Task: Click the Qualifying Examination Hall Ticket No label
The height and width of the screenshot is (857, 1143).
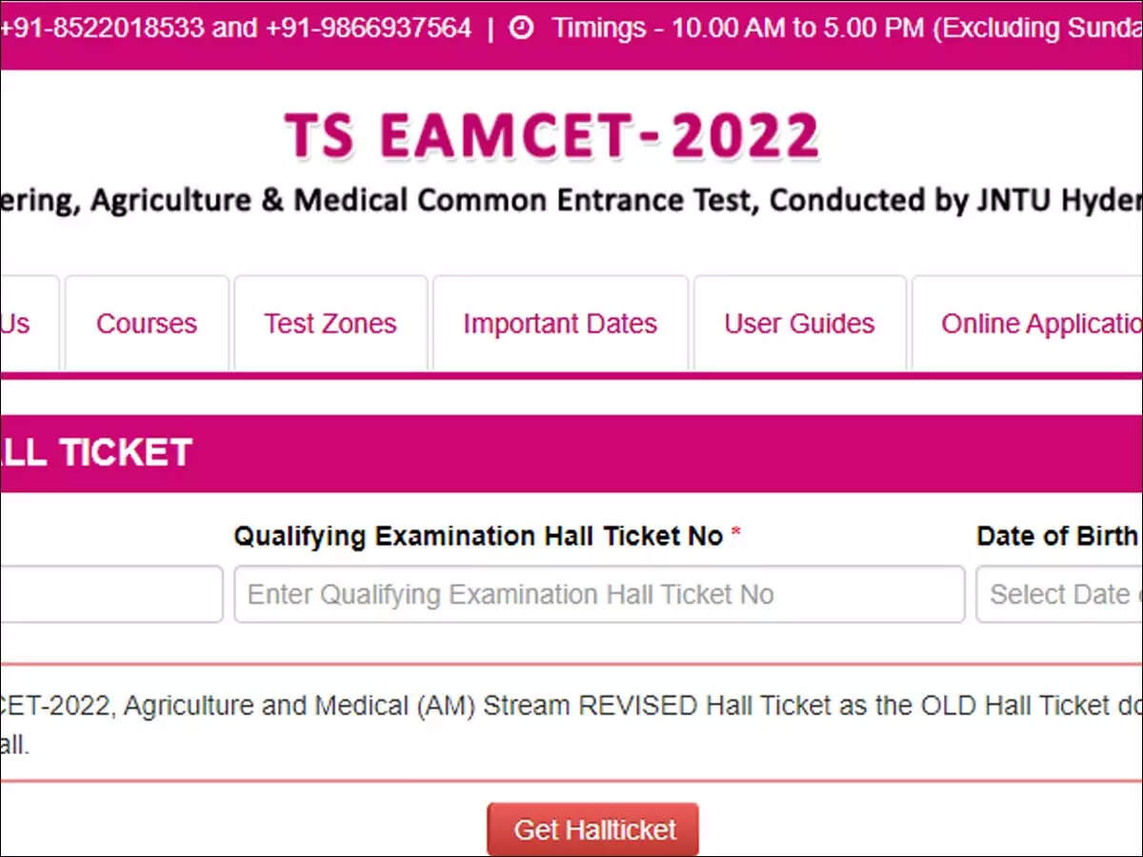Action: [x=478, y=537]
